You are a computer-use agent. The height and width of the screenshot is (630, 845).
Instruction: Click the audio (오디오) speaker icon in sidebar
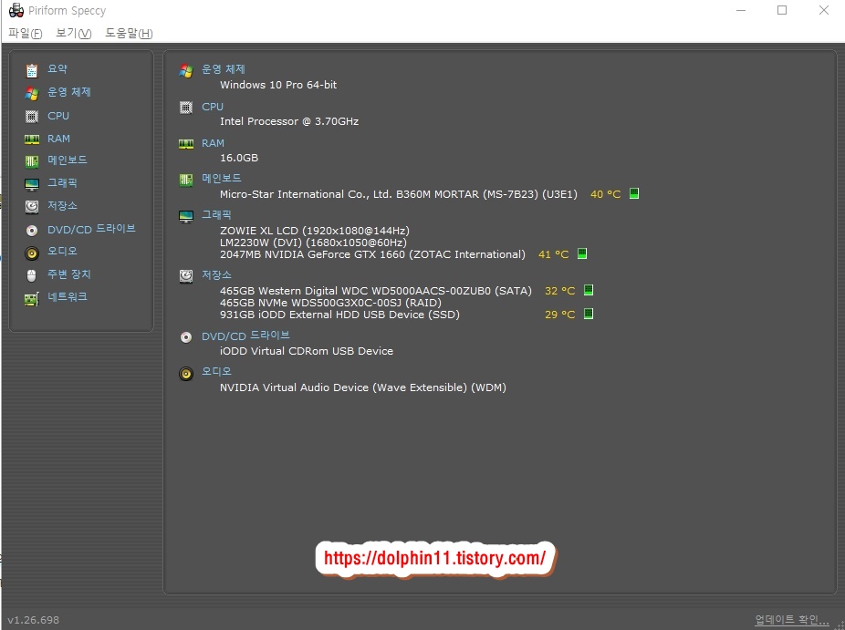(x=32, y=253)
